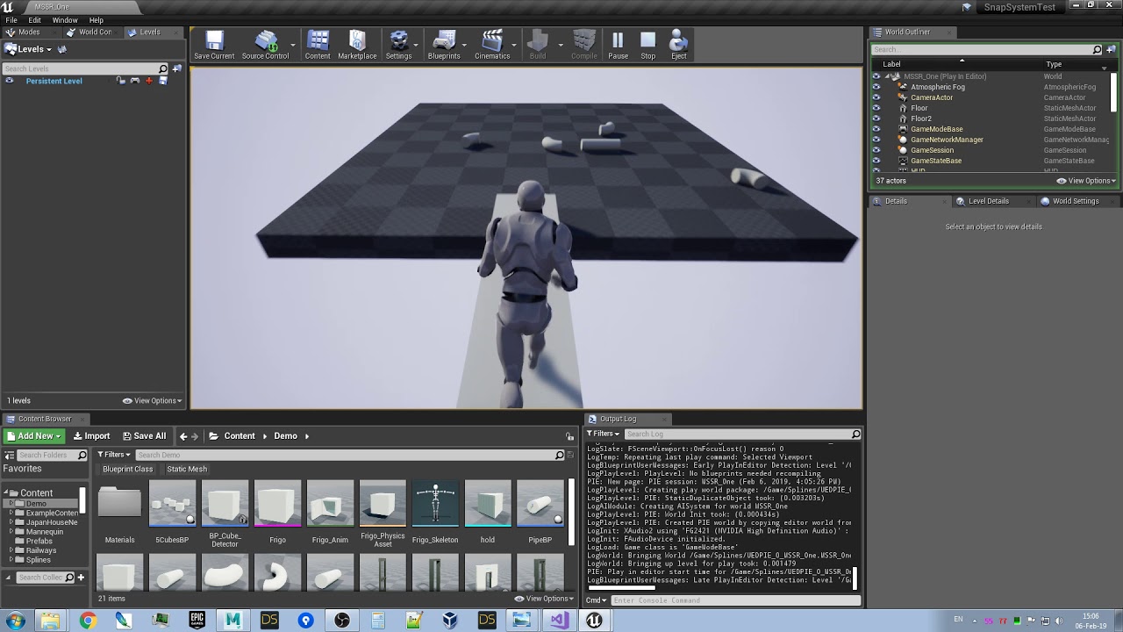Click the Blueprint Class filter button
This screenshot has width=1123, height=632.
click(x=127, y=470)
